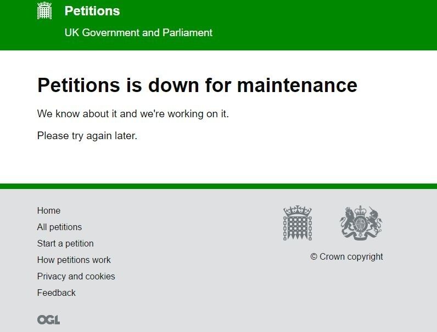
Task: Click the 'Please try again later' text
Action: pos(87,136)
